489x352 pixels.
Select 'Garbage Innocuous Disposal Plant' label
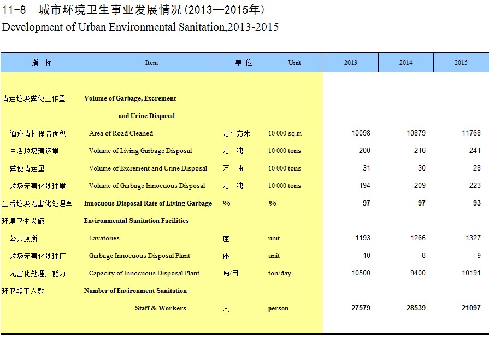[139, 256]
